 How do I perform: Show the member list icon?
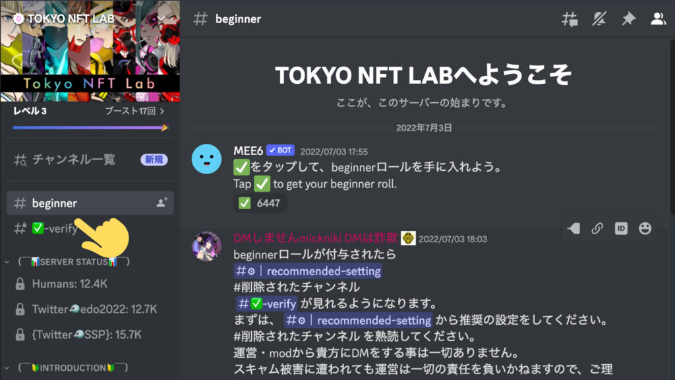point(659,19)
